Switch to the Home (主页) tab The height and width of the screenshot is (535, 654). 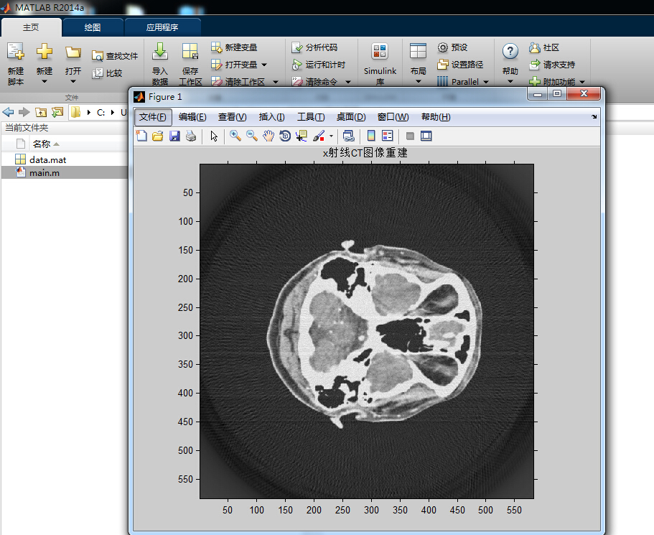coord(31,27)
